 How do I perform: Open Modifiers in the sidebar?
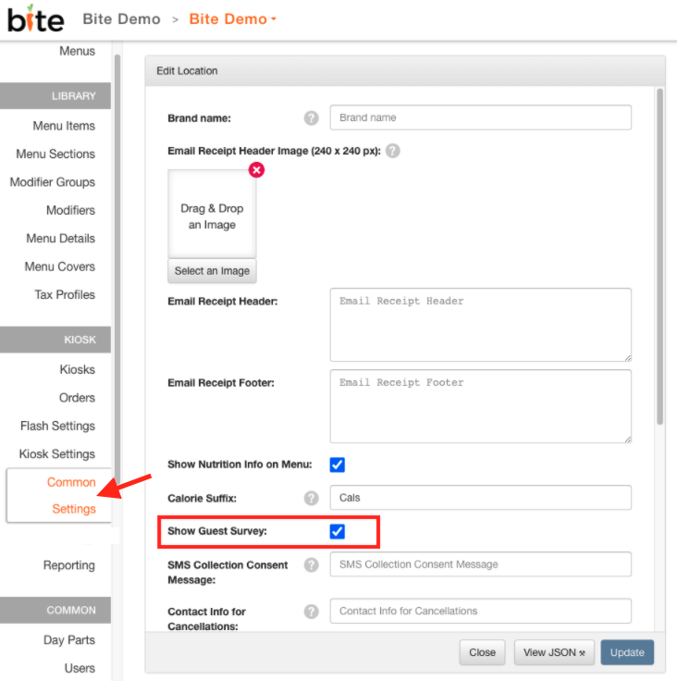70,211
